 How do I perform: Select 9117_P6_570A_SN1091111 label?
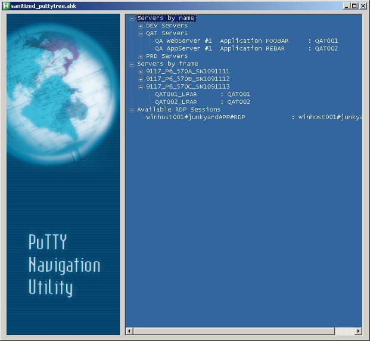188,71
